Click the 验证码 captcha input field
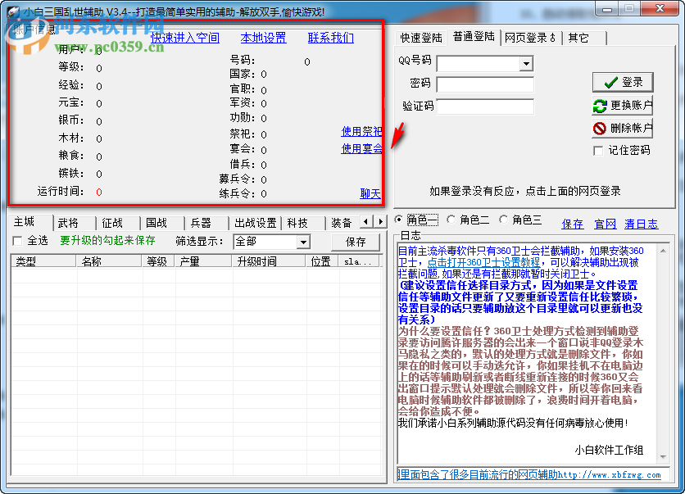Screen dimensions: 685x494 point(485,107)
